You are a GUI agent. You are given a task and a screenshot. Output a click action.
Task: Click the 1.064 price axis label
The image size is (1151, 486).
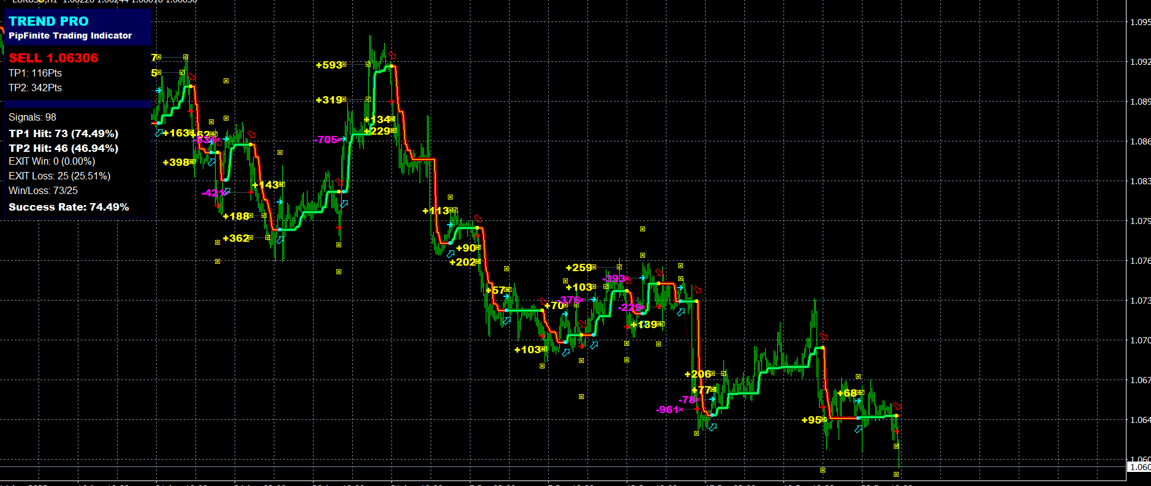click(x=1141, y=420)
